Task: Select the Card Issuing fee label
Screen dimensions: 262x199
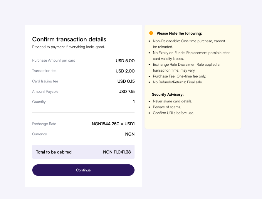Action: coord(45,81)
